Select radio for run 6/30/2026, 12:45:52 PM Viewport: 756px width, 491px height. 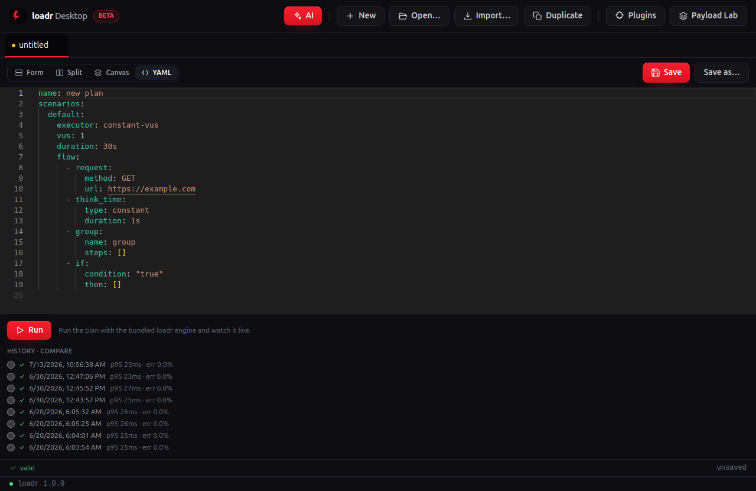(11, 388)
